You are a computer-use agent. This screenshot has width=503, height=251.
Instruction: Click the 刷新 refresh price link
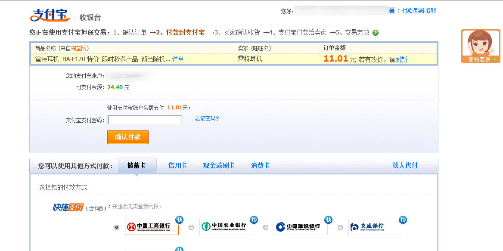401,60
